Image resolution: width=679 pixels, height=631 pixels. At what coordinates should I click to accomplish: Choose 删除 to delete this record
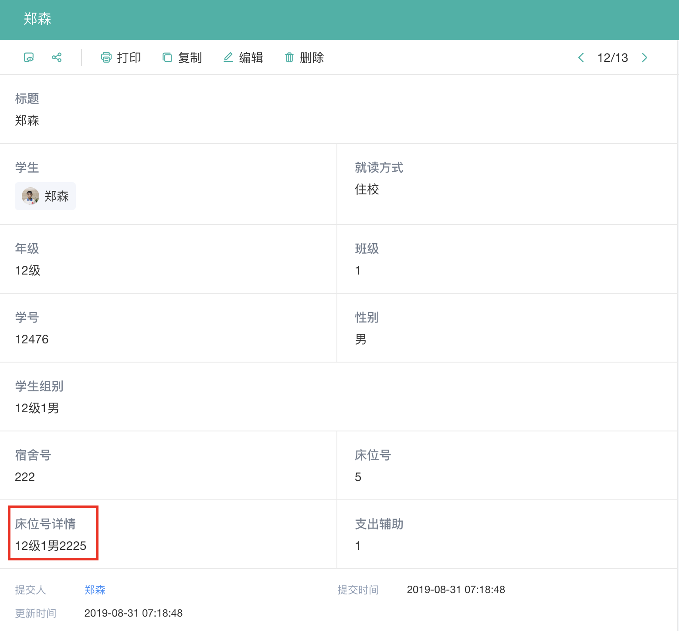(x=312, y=58)
